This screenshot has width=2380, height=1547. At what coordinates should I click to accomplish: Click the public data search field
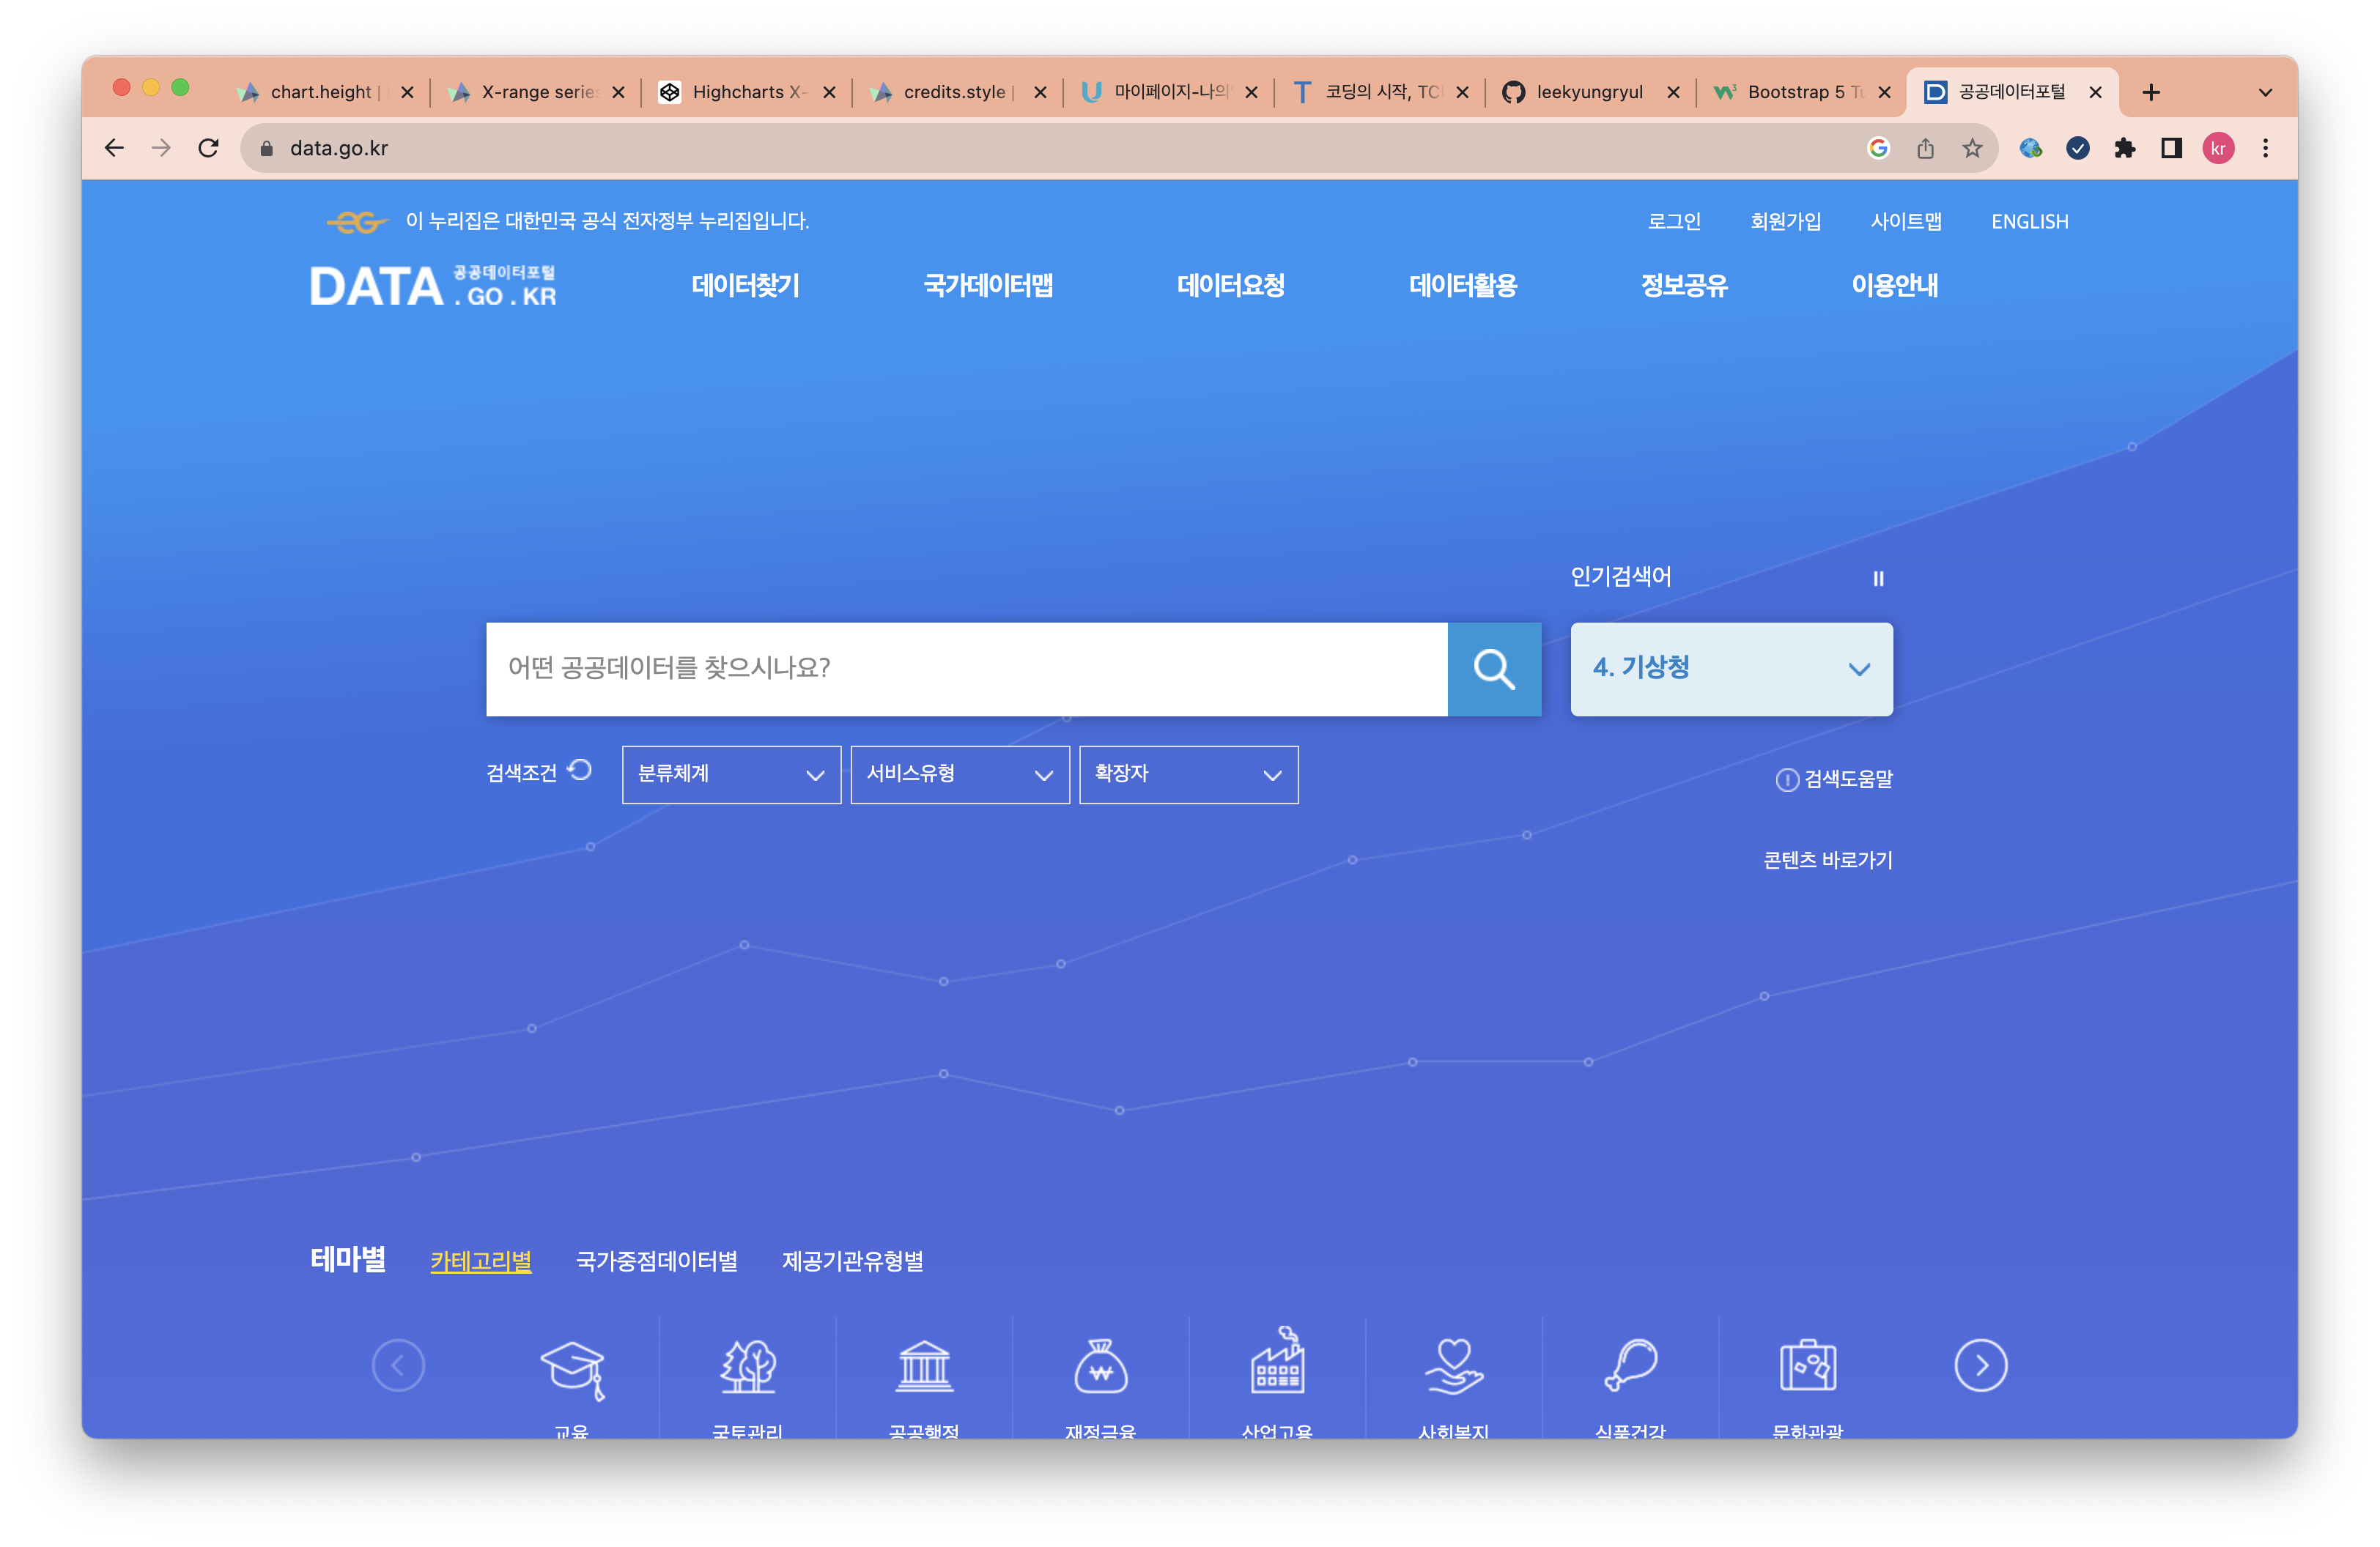(x=966, y=669)
